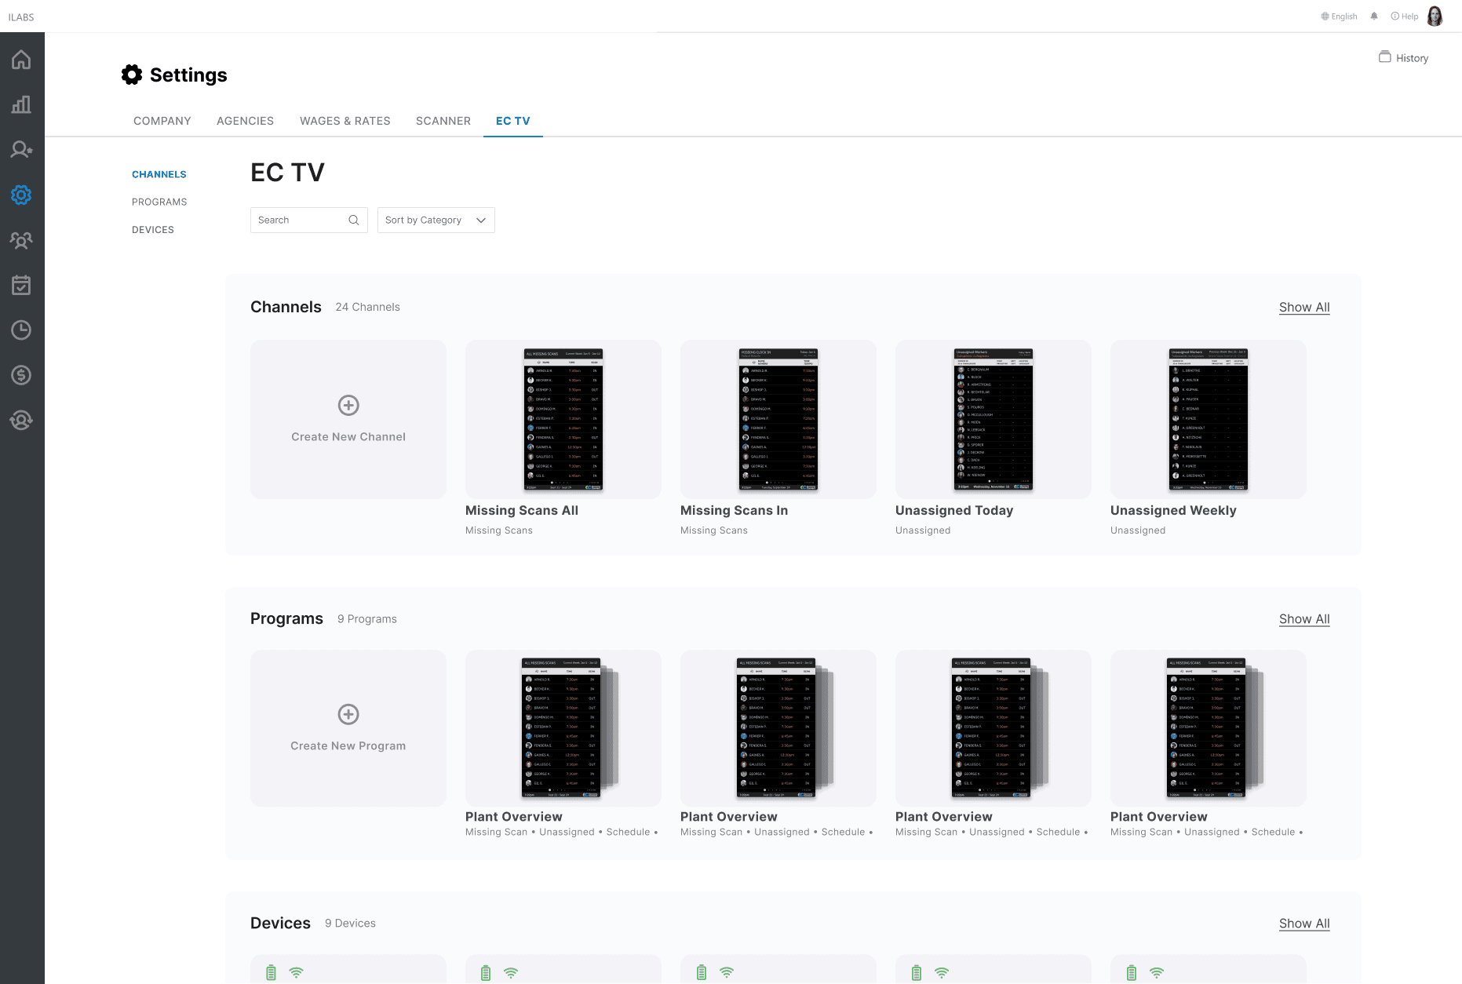Select the EC TV tab
Viewport: 1462px width, 984px height.
(x=513, y=121)
